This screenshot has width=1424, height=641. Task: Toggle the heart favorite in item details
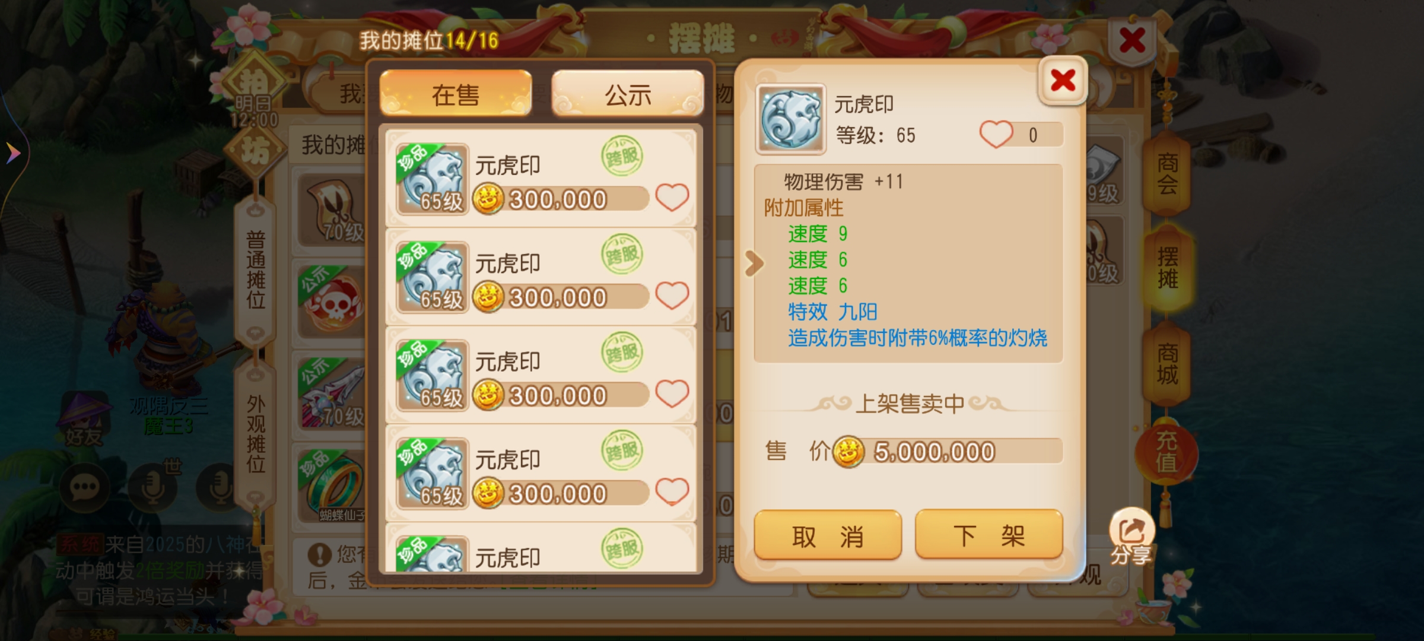996,134
